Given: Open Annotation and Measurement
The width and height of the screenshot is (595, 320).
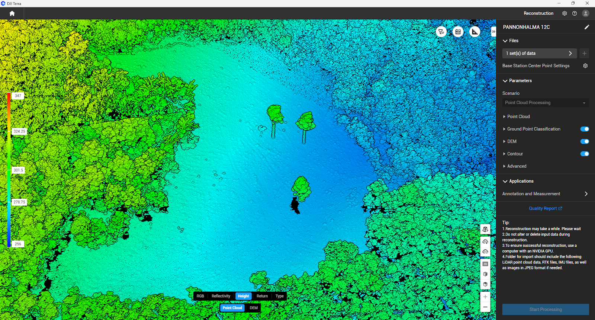Looking at the screenshot, I should tap(546, 194).
